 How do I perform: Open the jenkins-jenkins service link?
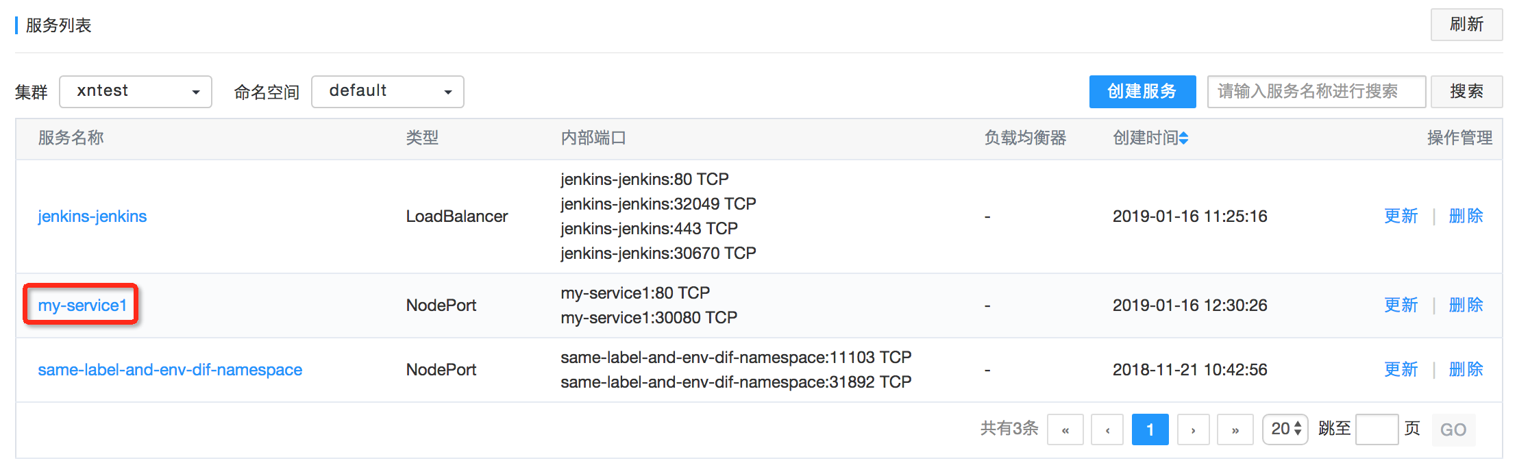pyautogui.click(x=92, y=216)
